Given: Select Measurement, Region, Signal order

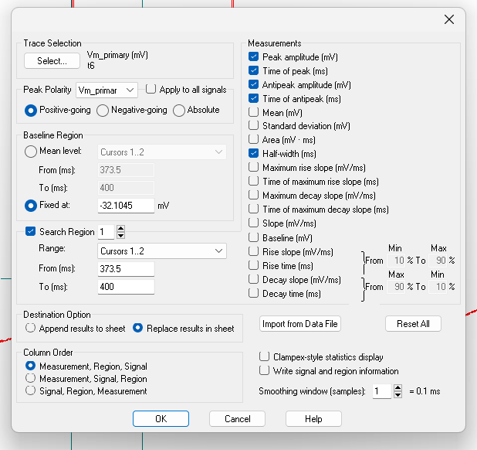Looking at the screenshot, I should 30,366.
